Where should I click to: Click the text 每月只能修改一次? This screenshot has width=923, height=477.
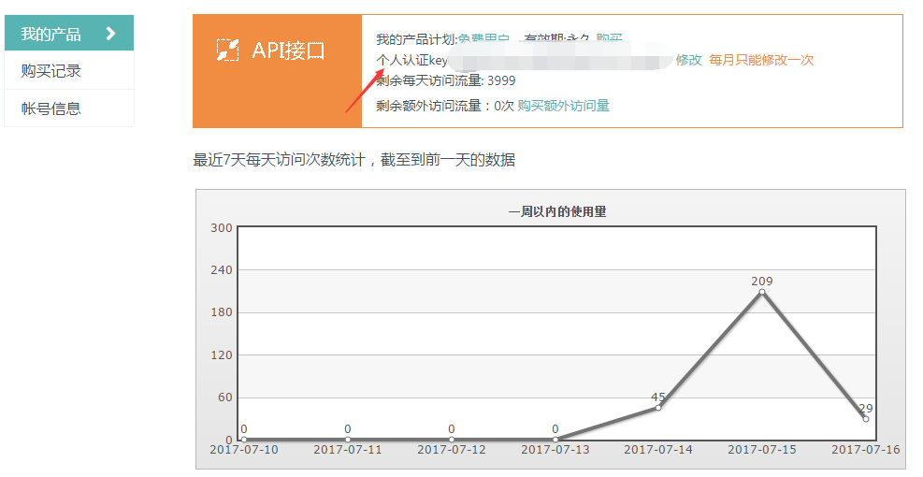point(761,60)
